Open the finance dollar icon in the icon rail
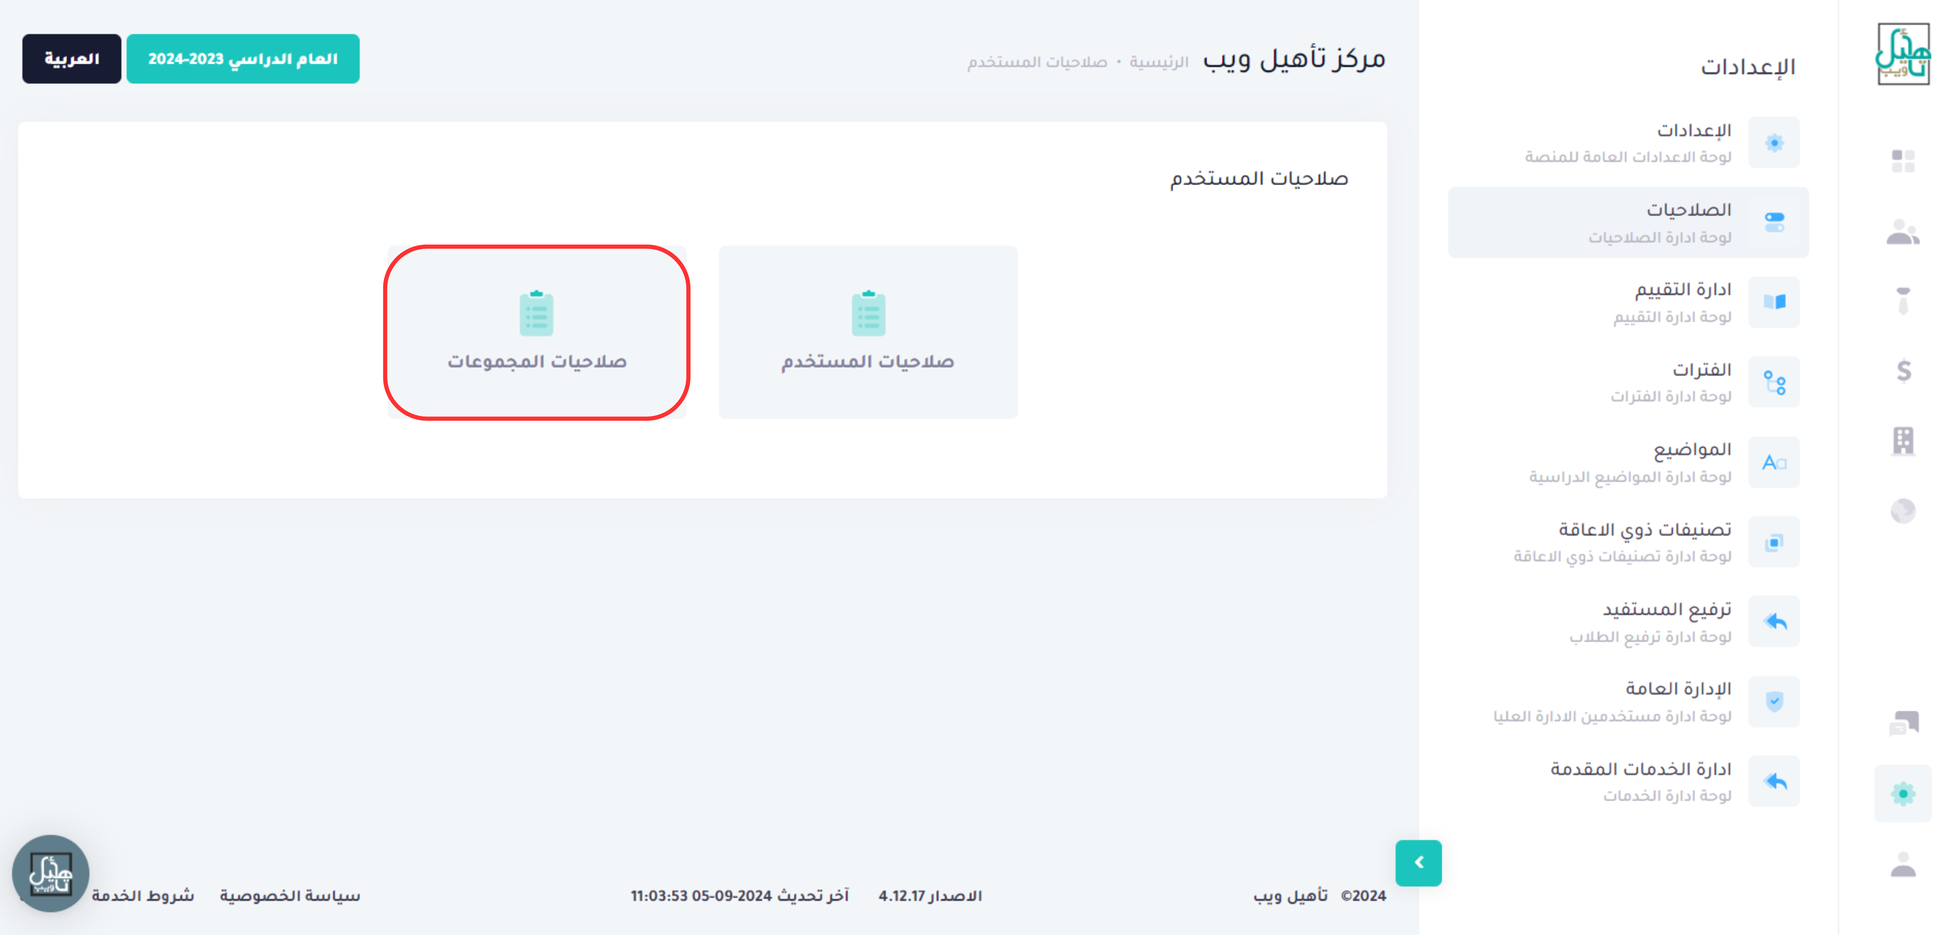 pyautogui.click(x=1903, y=371)
